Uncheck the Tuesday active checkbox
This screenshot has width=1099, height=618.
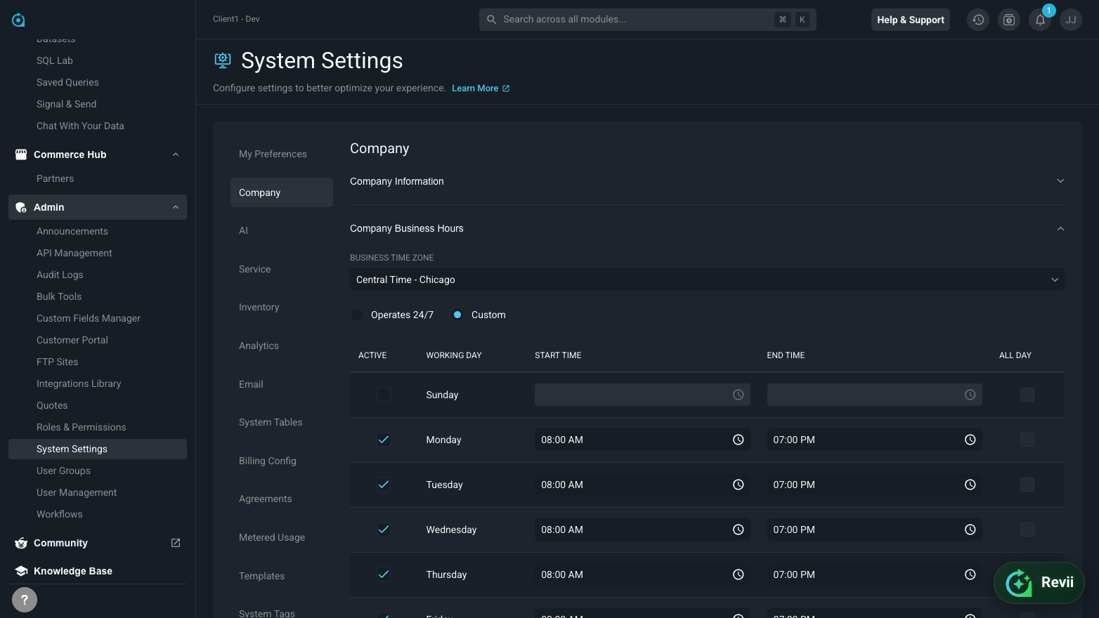coord(384,485)
